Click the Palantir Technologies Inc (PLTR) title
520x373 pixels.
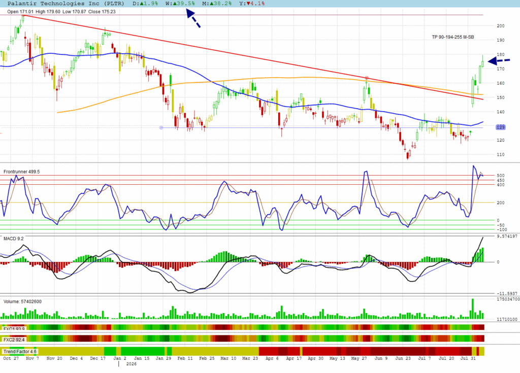point(66,4)
